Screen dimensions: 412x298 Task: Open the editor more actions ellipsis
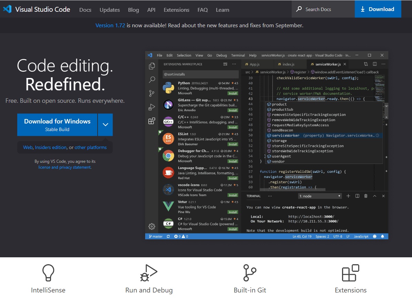[383, 64]
